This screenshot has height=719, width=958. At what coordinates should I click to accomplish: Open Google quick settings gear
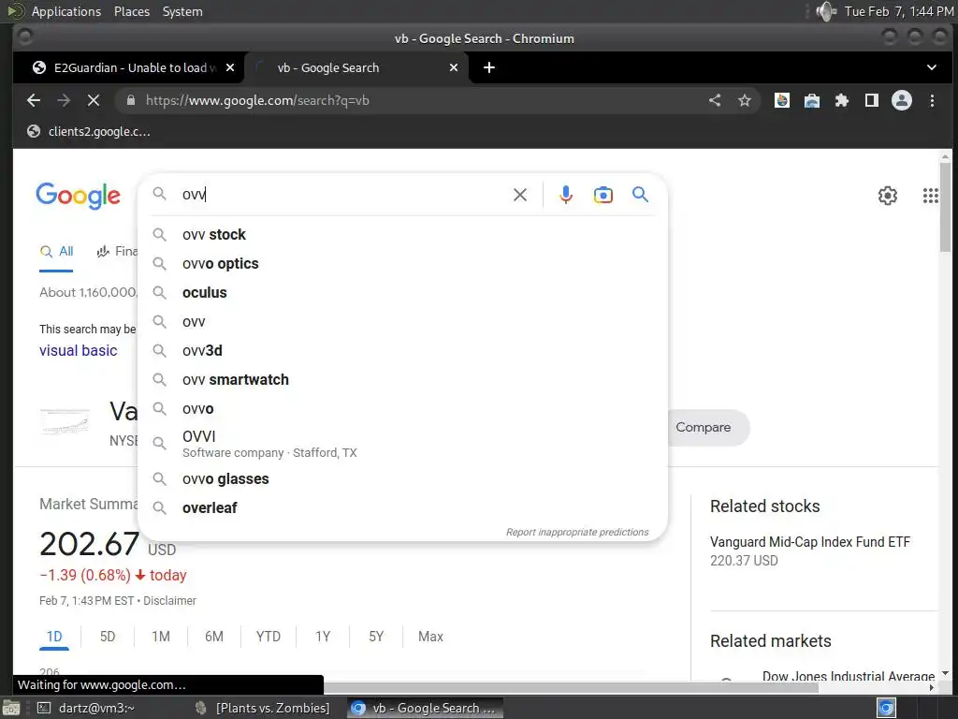[887, 196]
